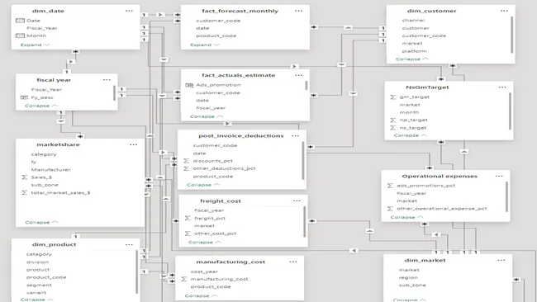Click post_invoice_deductions table scrollbar
This screenshot has height=302, width=537.
point(302,160)
